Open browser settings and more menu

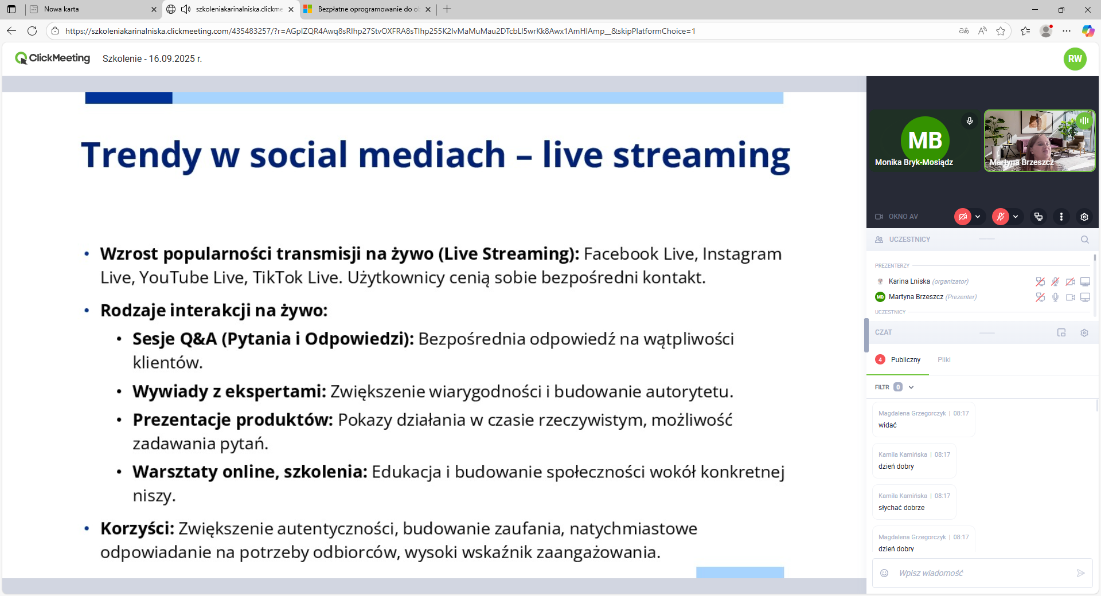click(x=1067, y=31)
